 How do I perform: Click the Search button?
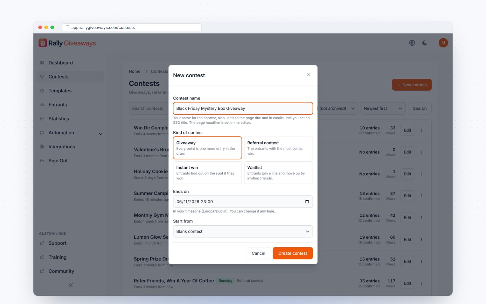420,109
